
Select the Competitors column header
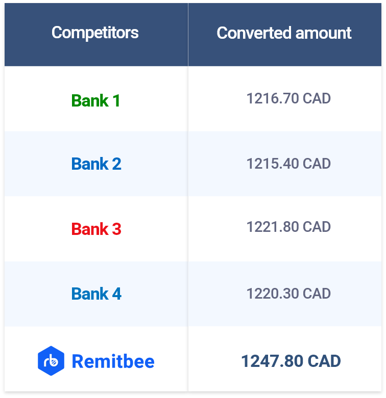click(95, 33)
